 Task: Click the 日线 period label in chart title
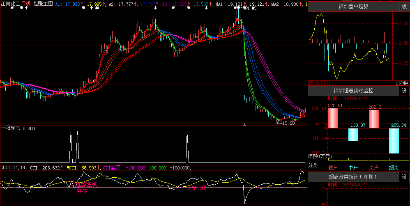[x=26, y=4]
